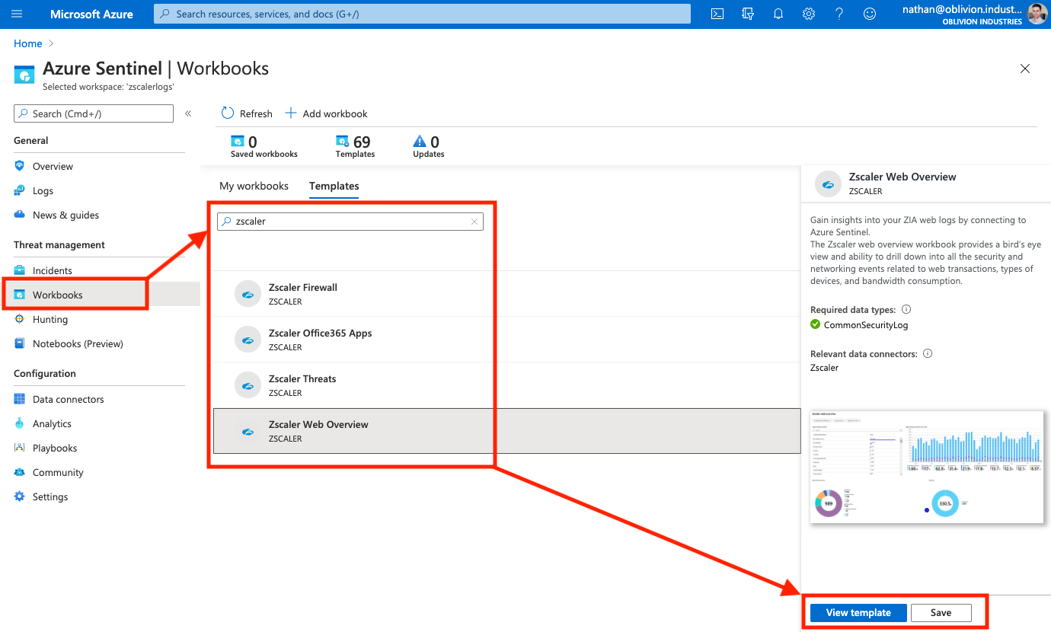Click the View template button
1051x632 pixels.
[x=858, y=613]
